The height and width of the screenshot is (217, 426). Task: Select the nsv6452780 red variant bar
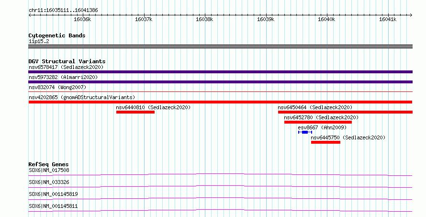click(318, 122)
